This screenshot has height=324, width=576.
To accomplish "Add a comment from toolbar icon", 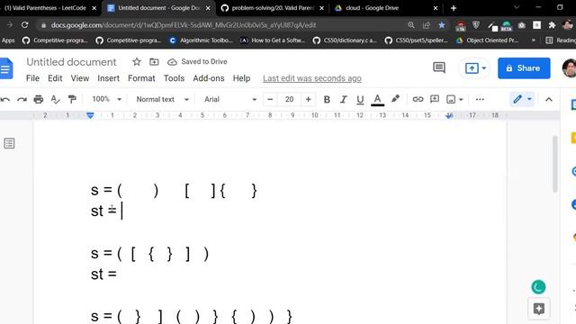I will tap(435, 99).
